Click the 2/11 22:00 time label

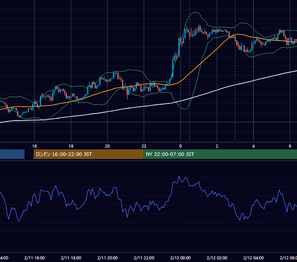(x=144, y=258)
